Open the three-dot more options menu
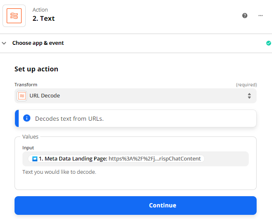Viewport: 272px width, 219px height. pyautogui.click(x=260, y=16)
